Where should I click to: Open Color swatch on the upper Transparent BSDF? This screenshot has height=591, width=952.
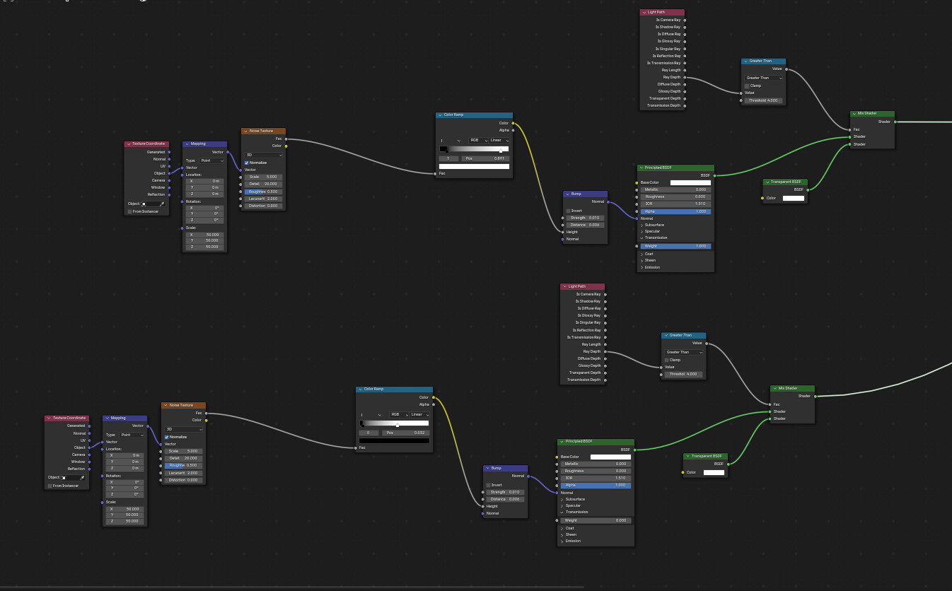(x=794, y=198)
